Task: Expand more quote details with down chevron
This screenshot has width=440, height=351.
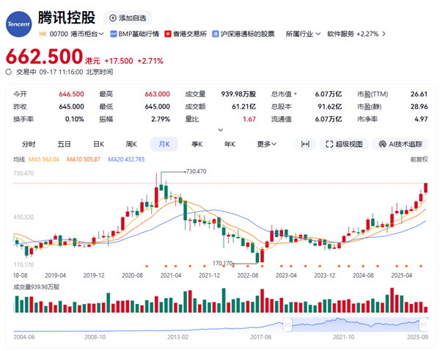Action: click(x=219, y=130)
